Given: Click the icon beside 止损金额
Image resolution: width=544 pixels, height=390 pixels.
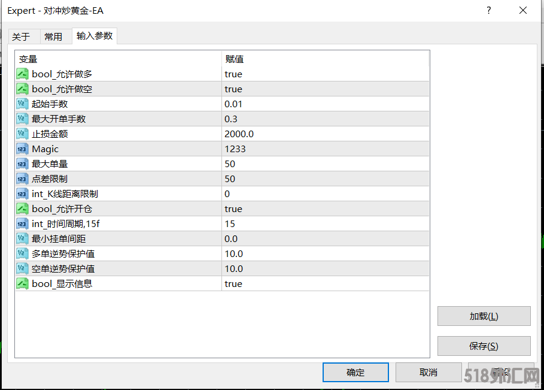Looking at the screenshot, I should (x=22, y=134).
